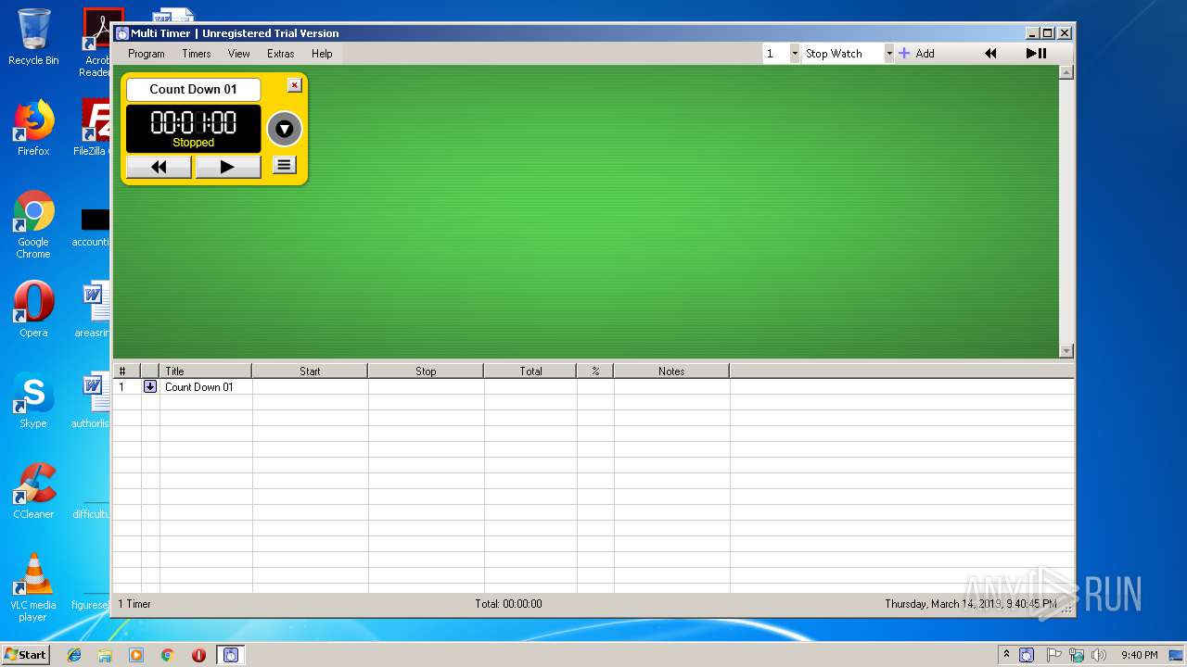
Task: Open Chrome from the taskbar
Action: (x=167, y=655)
